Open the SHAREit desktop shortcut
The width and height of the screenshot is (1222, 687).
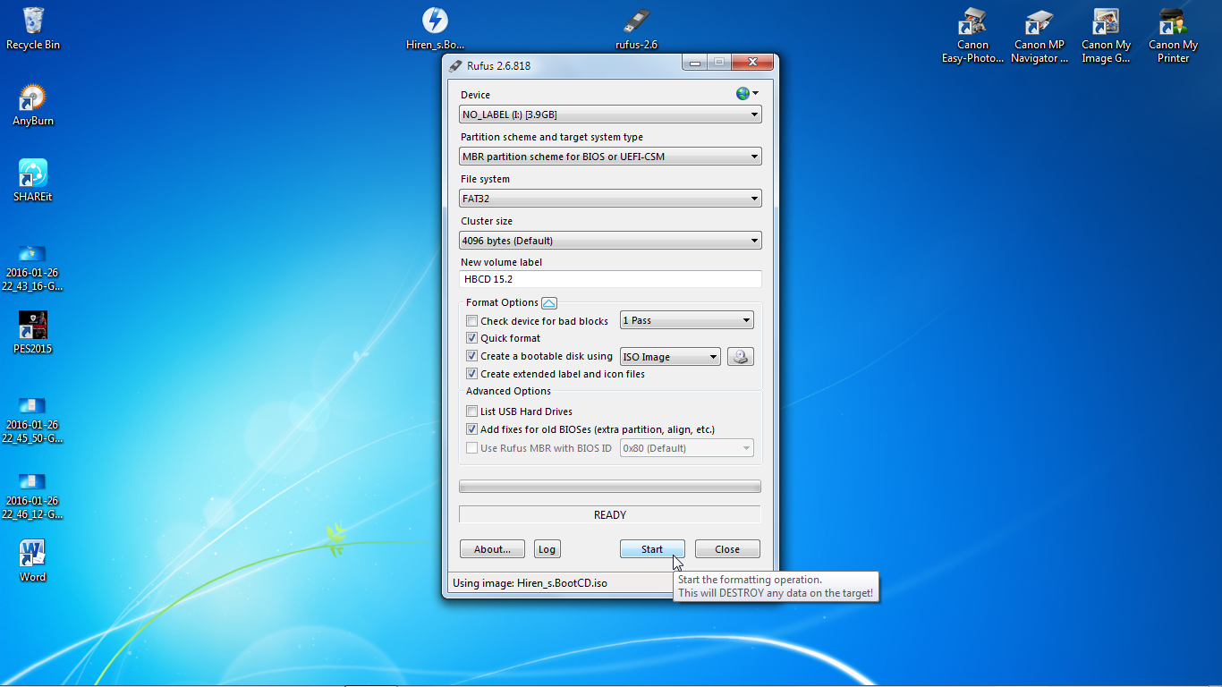click(33, 180)
